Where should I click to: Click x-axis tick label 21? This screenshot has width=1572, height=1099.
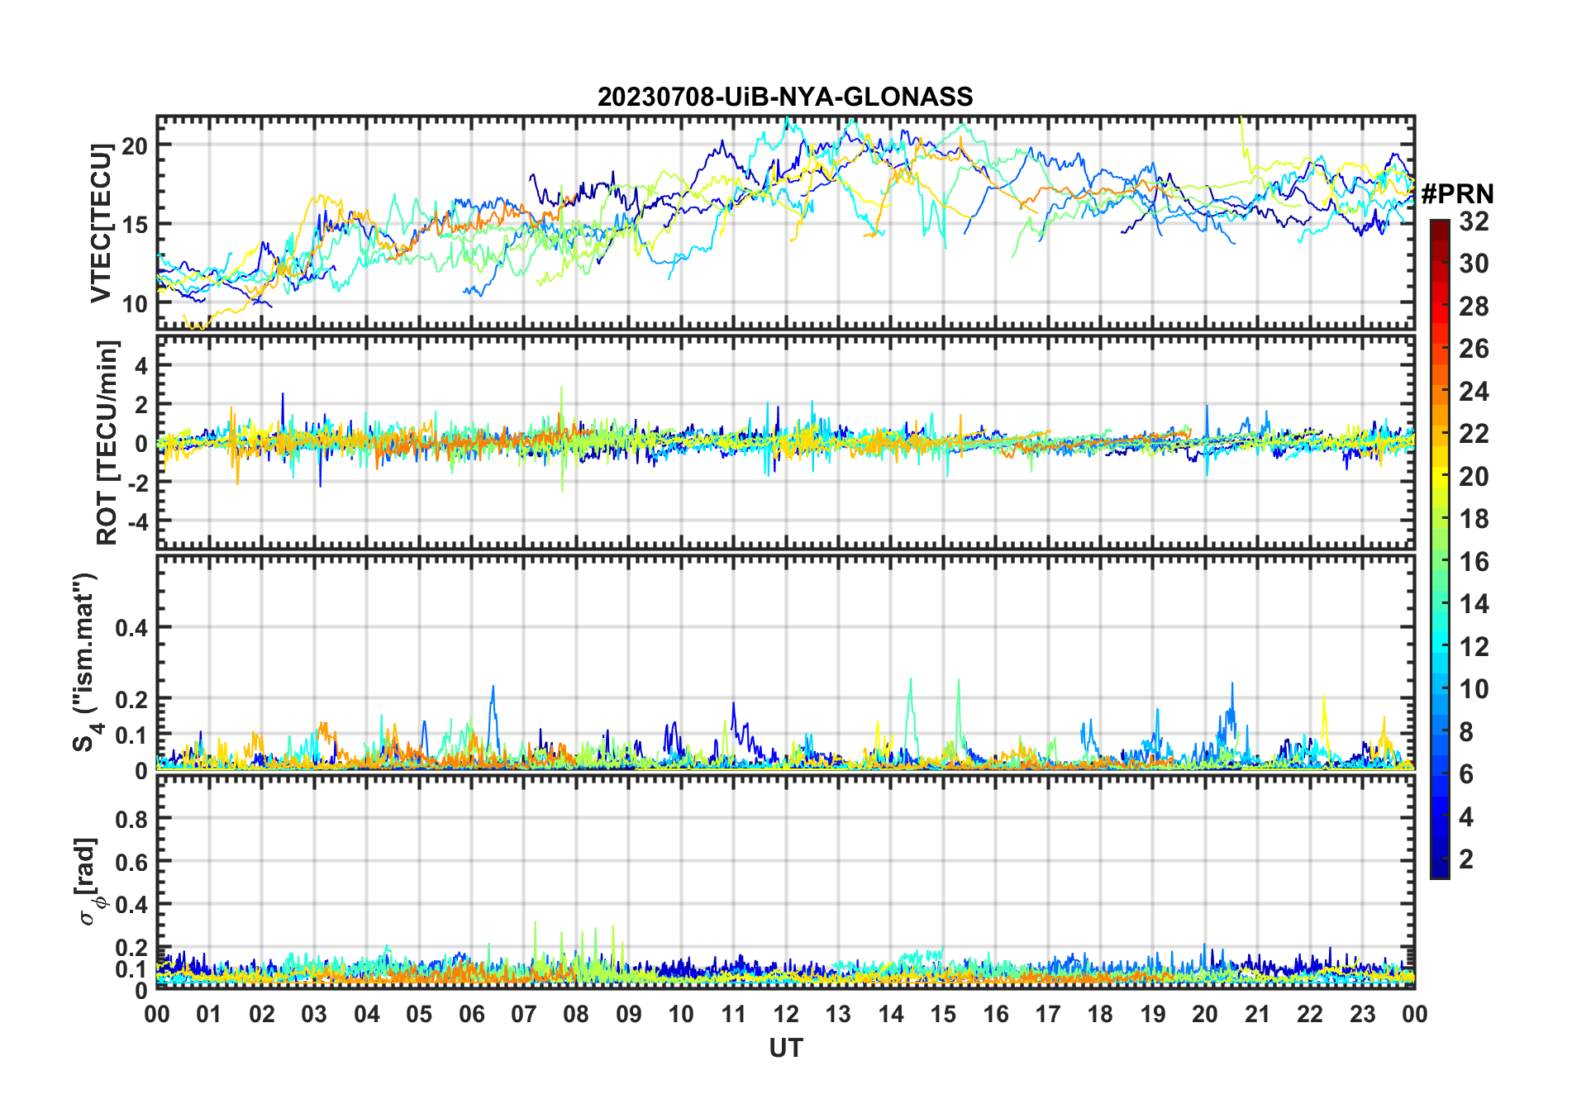(1257, 1014)
